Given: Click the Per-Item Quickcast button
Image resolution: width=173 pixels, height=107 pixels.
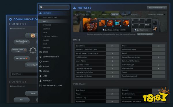Looking at the screenshot, I should coord(145,34).
